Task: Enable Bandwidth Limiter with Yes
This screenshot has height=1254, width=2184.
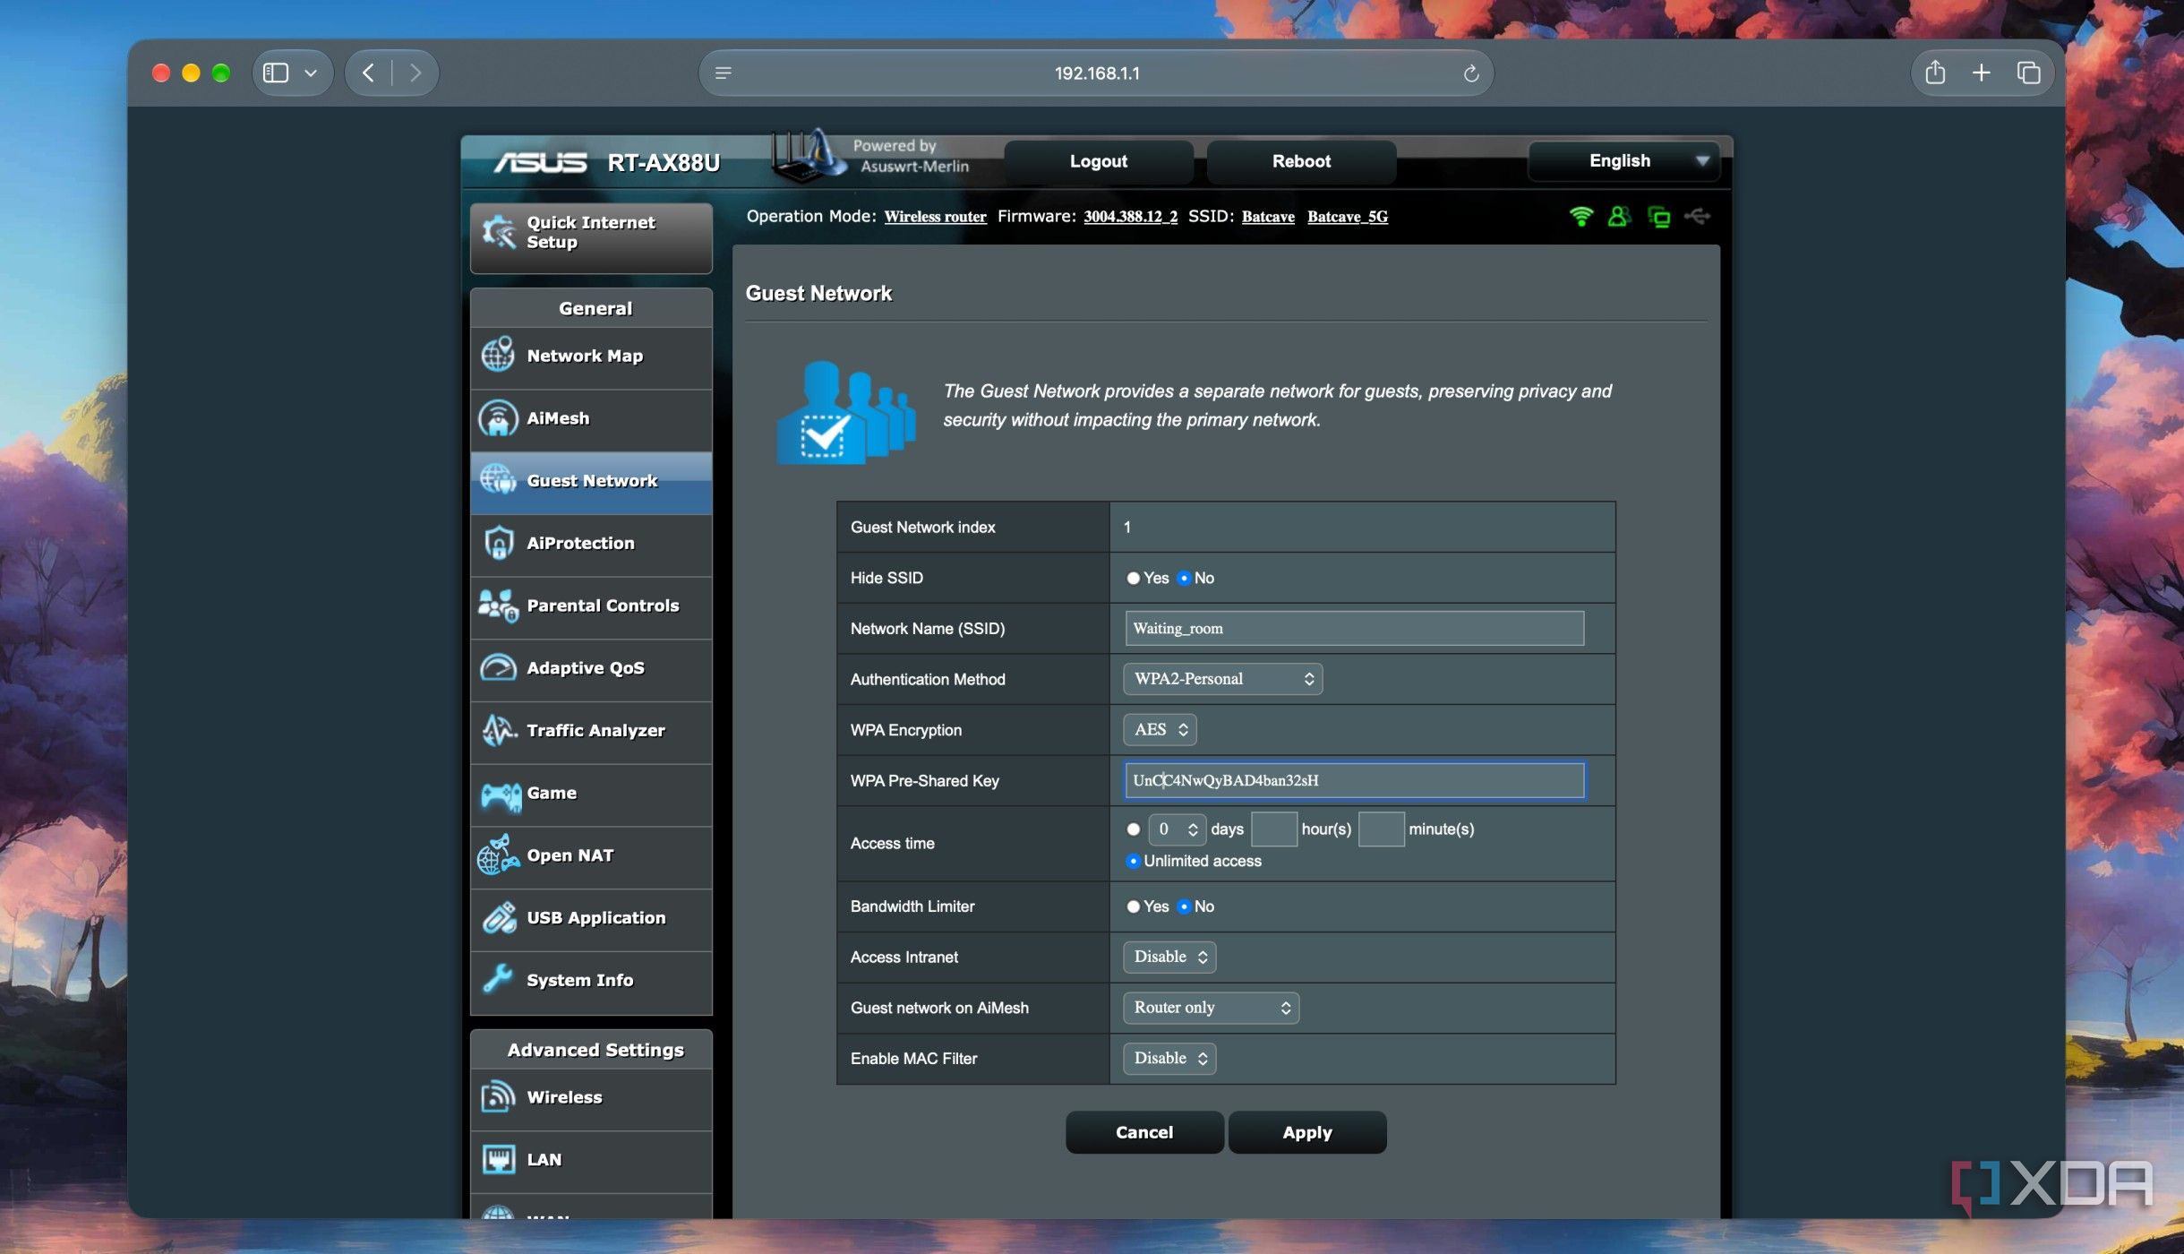Action: [1133, 906]
